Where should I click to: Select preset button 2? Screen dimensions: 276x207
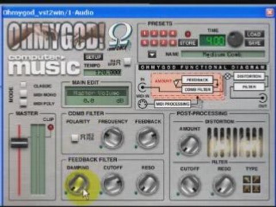point(154,33)
